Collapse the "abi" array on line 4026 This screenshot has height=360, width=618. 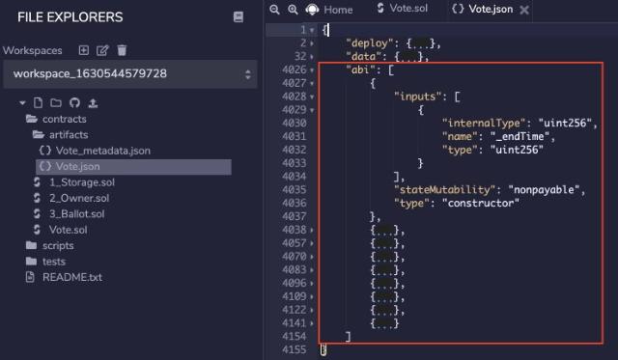click(x=312, y=70)
